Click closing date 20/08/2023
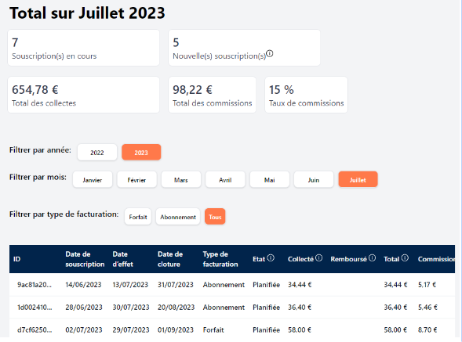This screenshot has width=462, height=342. pos(176,308)
